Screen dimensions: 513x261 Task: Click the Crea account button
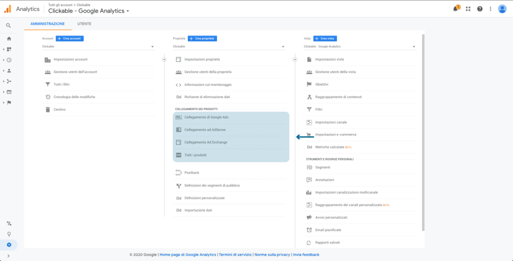70,38
